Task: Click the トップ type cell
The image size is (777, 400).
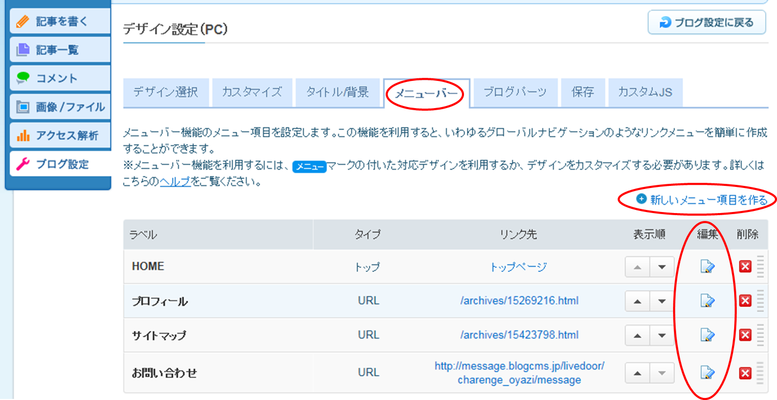Action: click(367, 267)
